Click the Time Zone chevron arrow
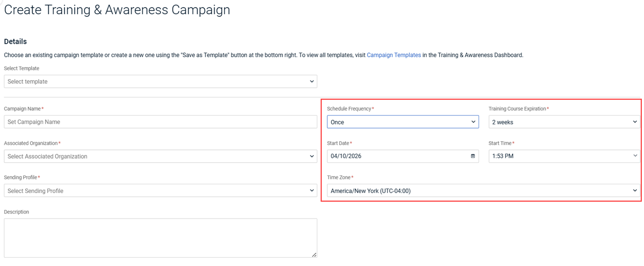Image resolution: width=644 pixels, height=266 pixels. pos(635,191)
